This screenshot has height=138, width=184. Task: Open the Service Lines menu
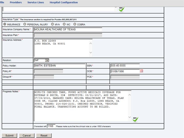36,2
